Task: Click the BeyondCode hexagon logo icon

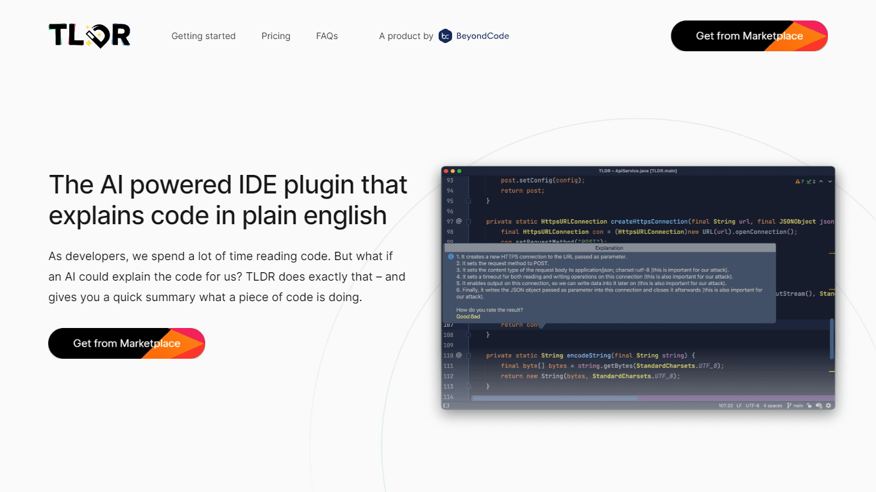Action: [445, 36]
